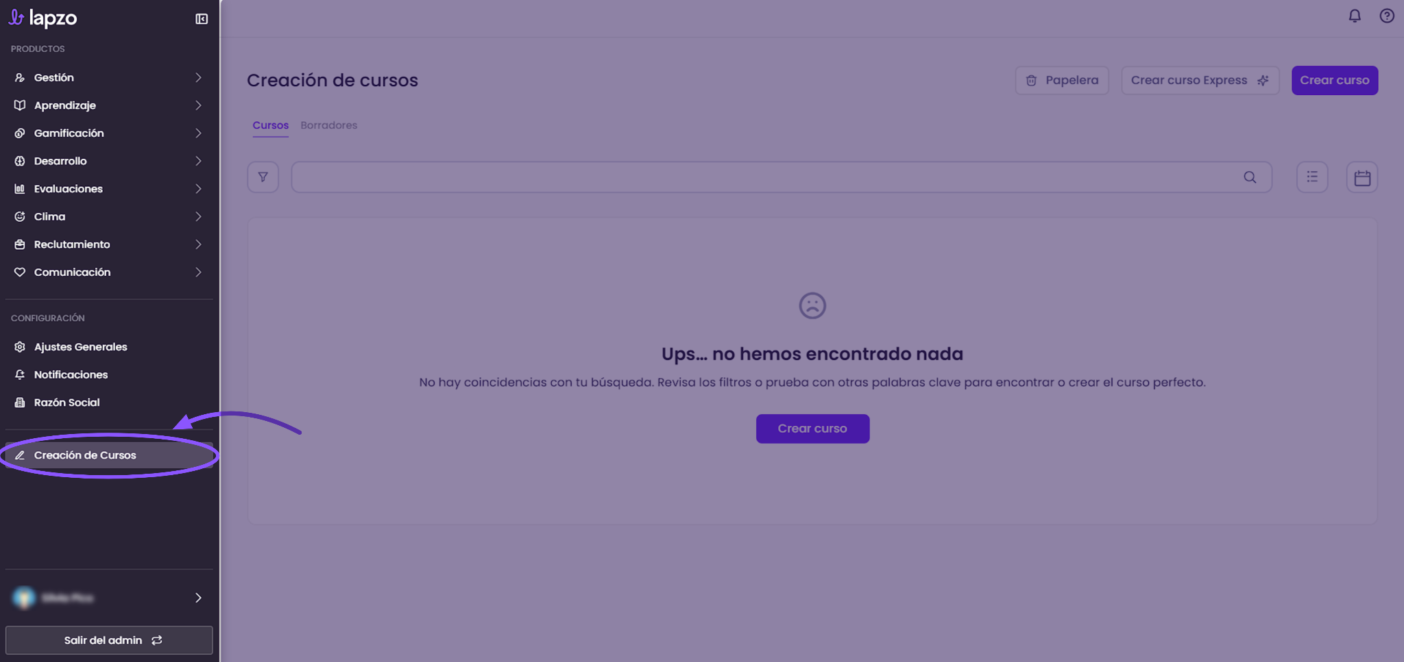Image resolution: width=1404 pixels, height=662 pixels.
Task: Expand the Reclutamiento chevron
Action: pyautogui.click(x=198, y=244)
